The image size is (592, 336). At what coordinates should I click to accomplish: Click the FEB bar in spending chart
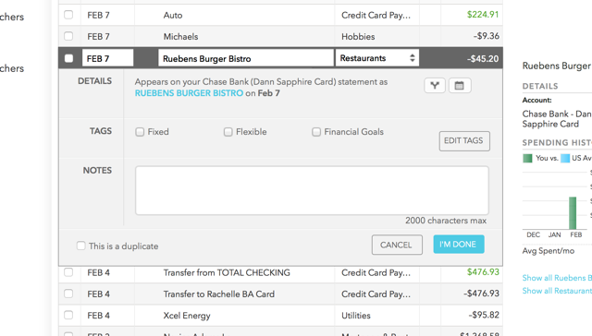coord(573,213)
